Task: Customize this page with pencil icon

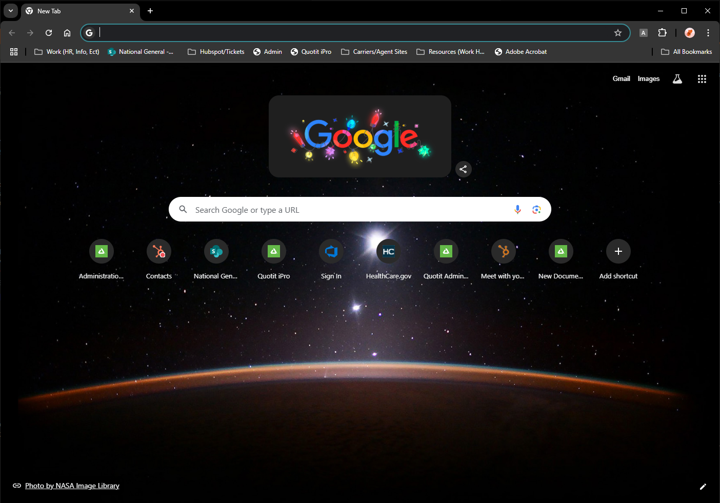Action: coord(703,486)
